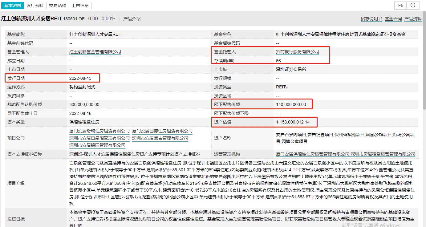Click the 项目介绍 label cell
The width and height of the screenshot is (426, 227).
click(36, 183)
